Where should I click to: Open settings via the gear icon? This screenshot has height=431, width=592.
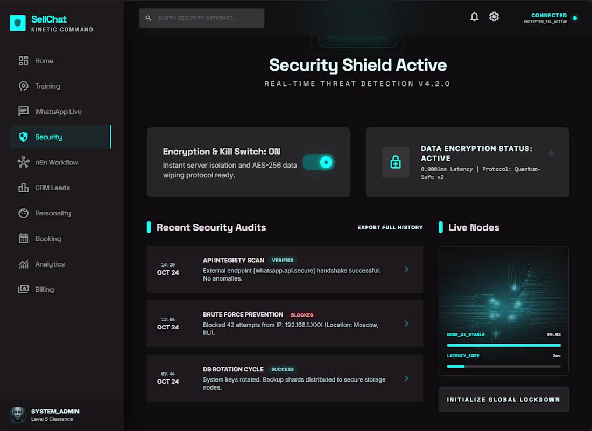[494, 17]
